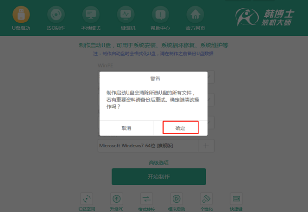Confirm the warning with 确定
The width and height of the screenshot is (308, 212).
[180, 128]
